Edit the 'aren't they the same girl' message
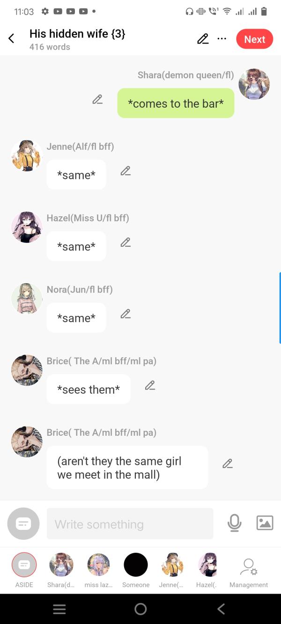281x624 pixels. [228, 463]
